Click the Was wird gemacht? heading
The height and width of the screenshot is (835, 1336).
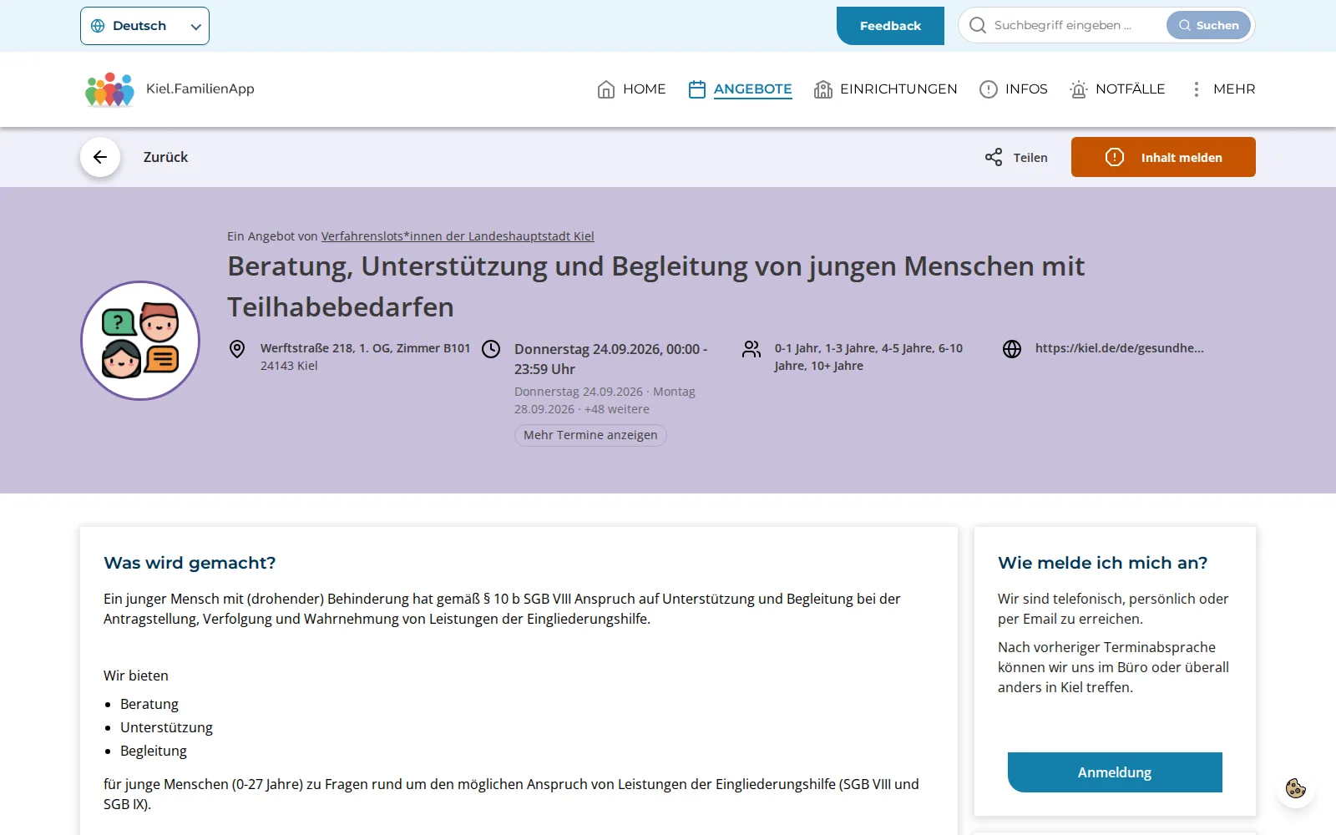190,563
